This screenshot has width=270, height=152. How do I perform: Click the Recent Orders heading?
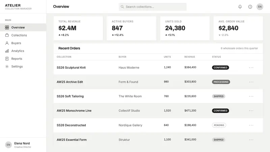pyautogui.click(x=69, y=48)
